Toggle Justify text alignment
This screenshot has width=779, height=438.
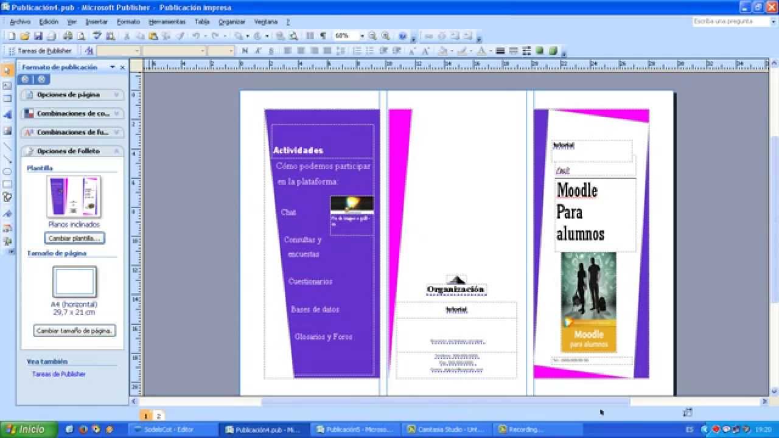click(327, 50)
